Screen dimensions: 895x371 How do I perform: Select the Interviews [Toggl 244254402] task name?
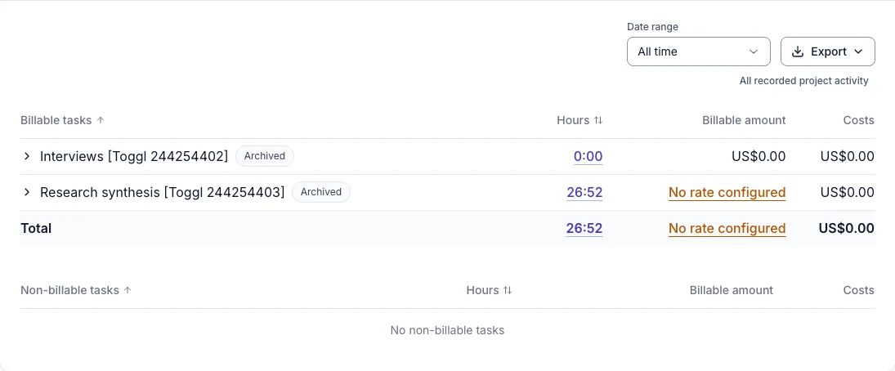point(134,156)
